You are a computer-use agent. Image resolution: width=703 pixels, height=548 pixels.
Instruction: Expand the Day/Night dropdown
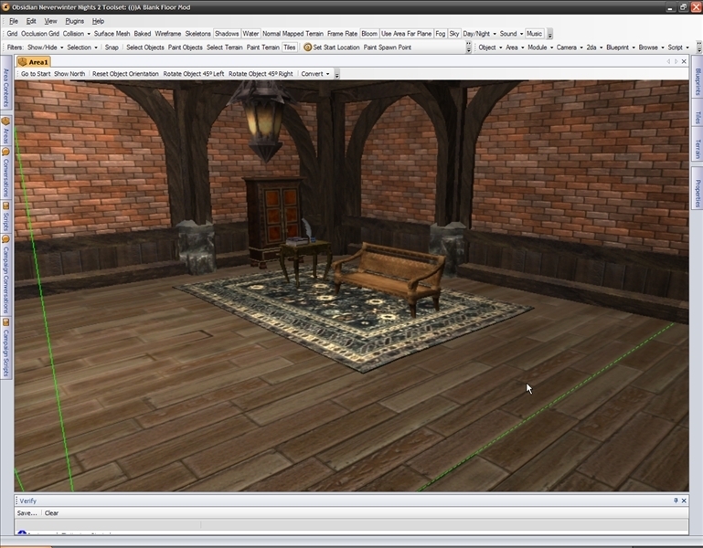coord(479,34)
